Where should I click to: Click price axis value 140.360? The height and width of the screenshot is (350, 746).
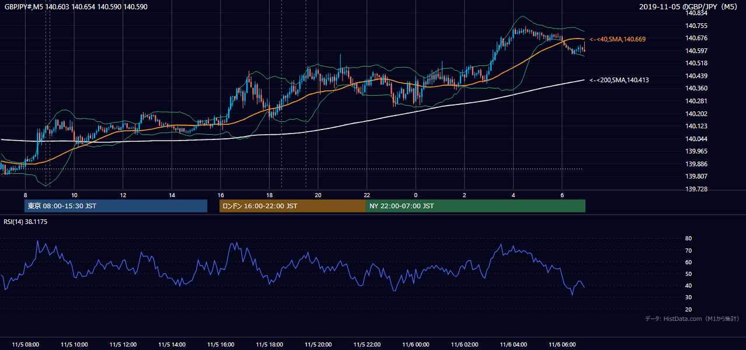696,88
